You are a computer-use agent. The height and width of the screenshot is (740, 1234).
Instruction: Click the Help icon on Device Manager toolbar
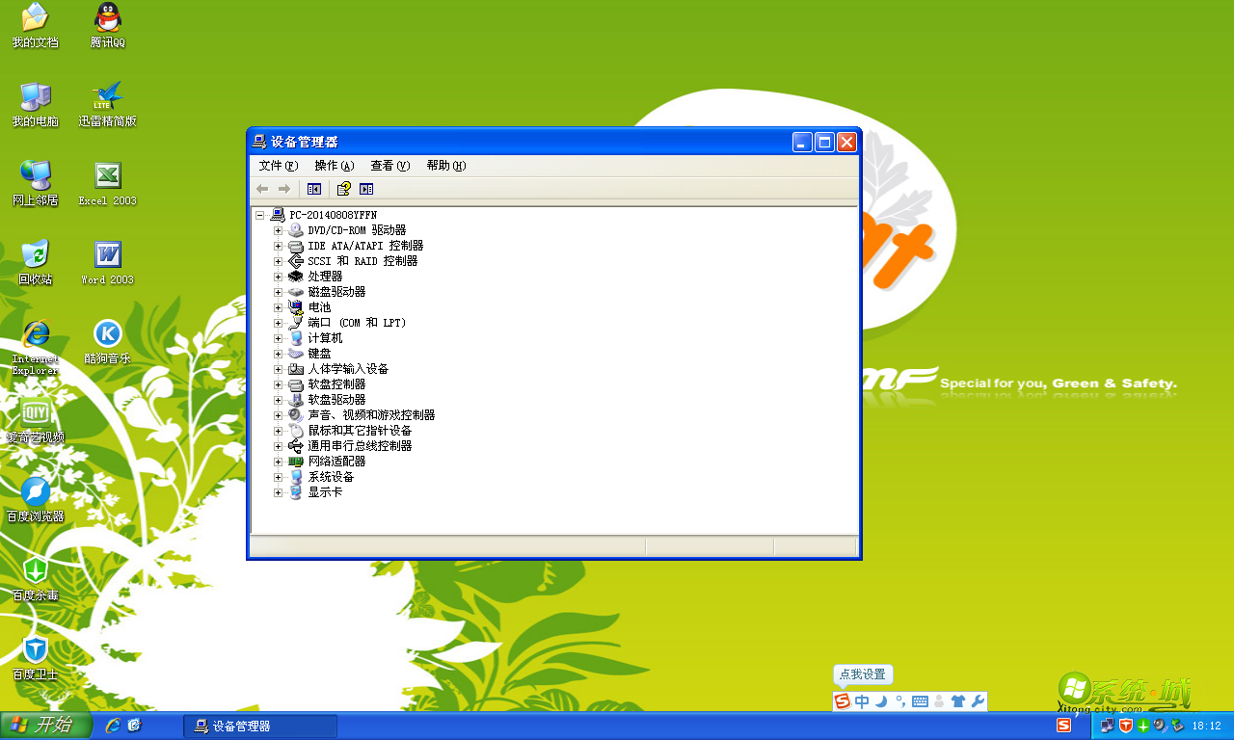[343, 189]
